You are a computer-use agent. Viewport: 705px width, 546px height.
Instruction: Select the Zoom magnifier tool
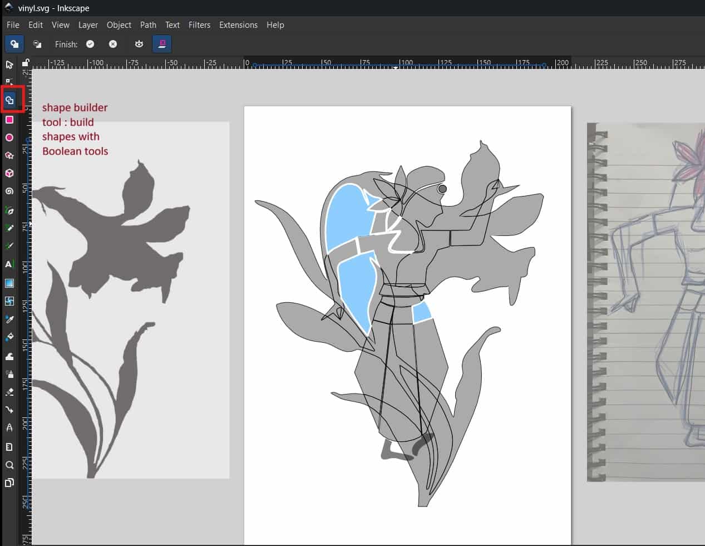9,465
